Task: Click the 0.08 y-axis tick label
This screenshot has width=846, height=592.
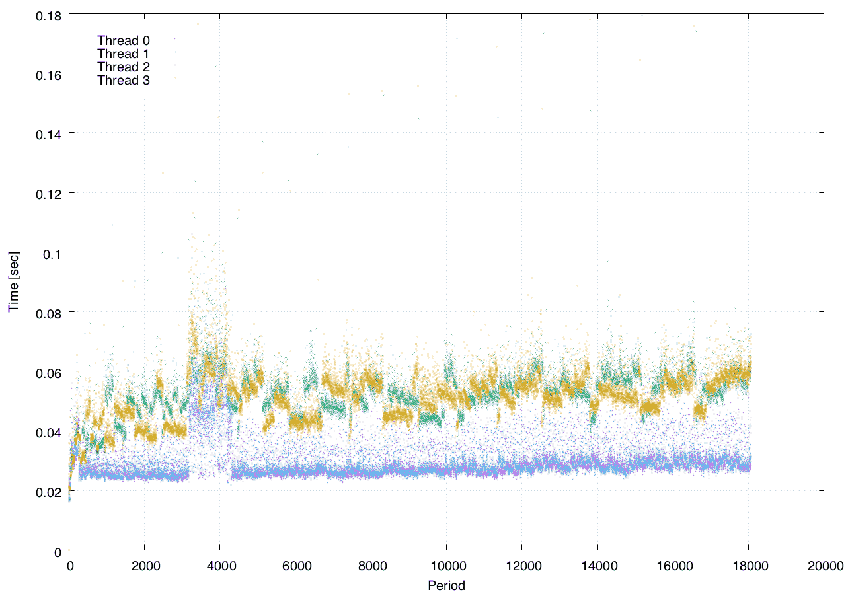Action: [48, 313]
